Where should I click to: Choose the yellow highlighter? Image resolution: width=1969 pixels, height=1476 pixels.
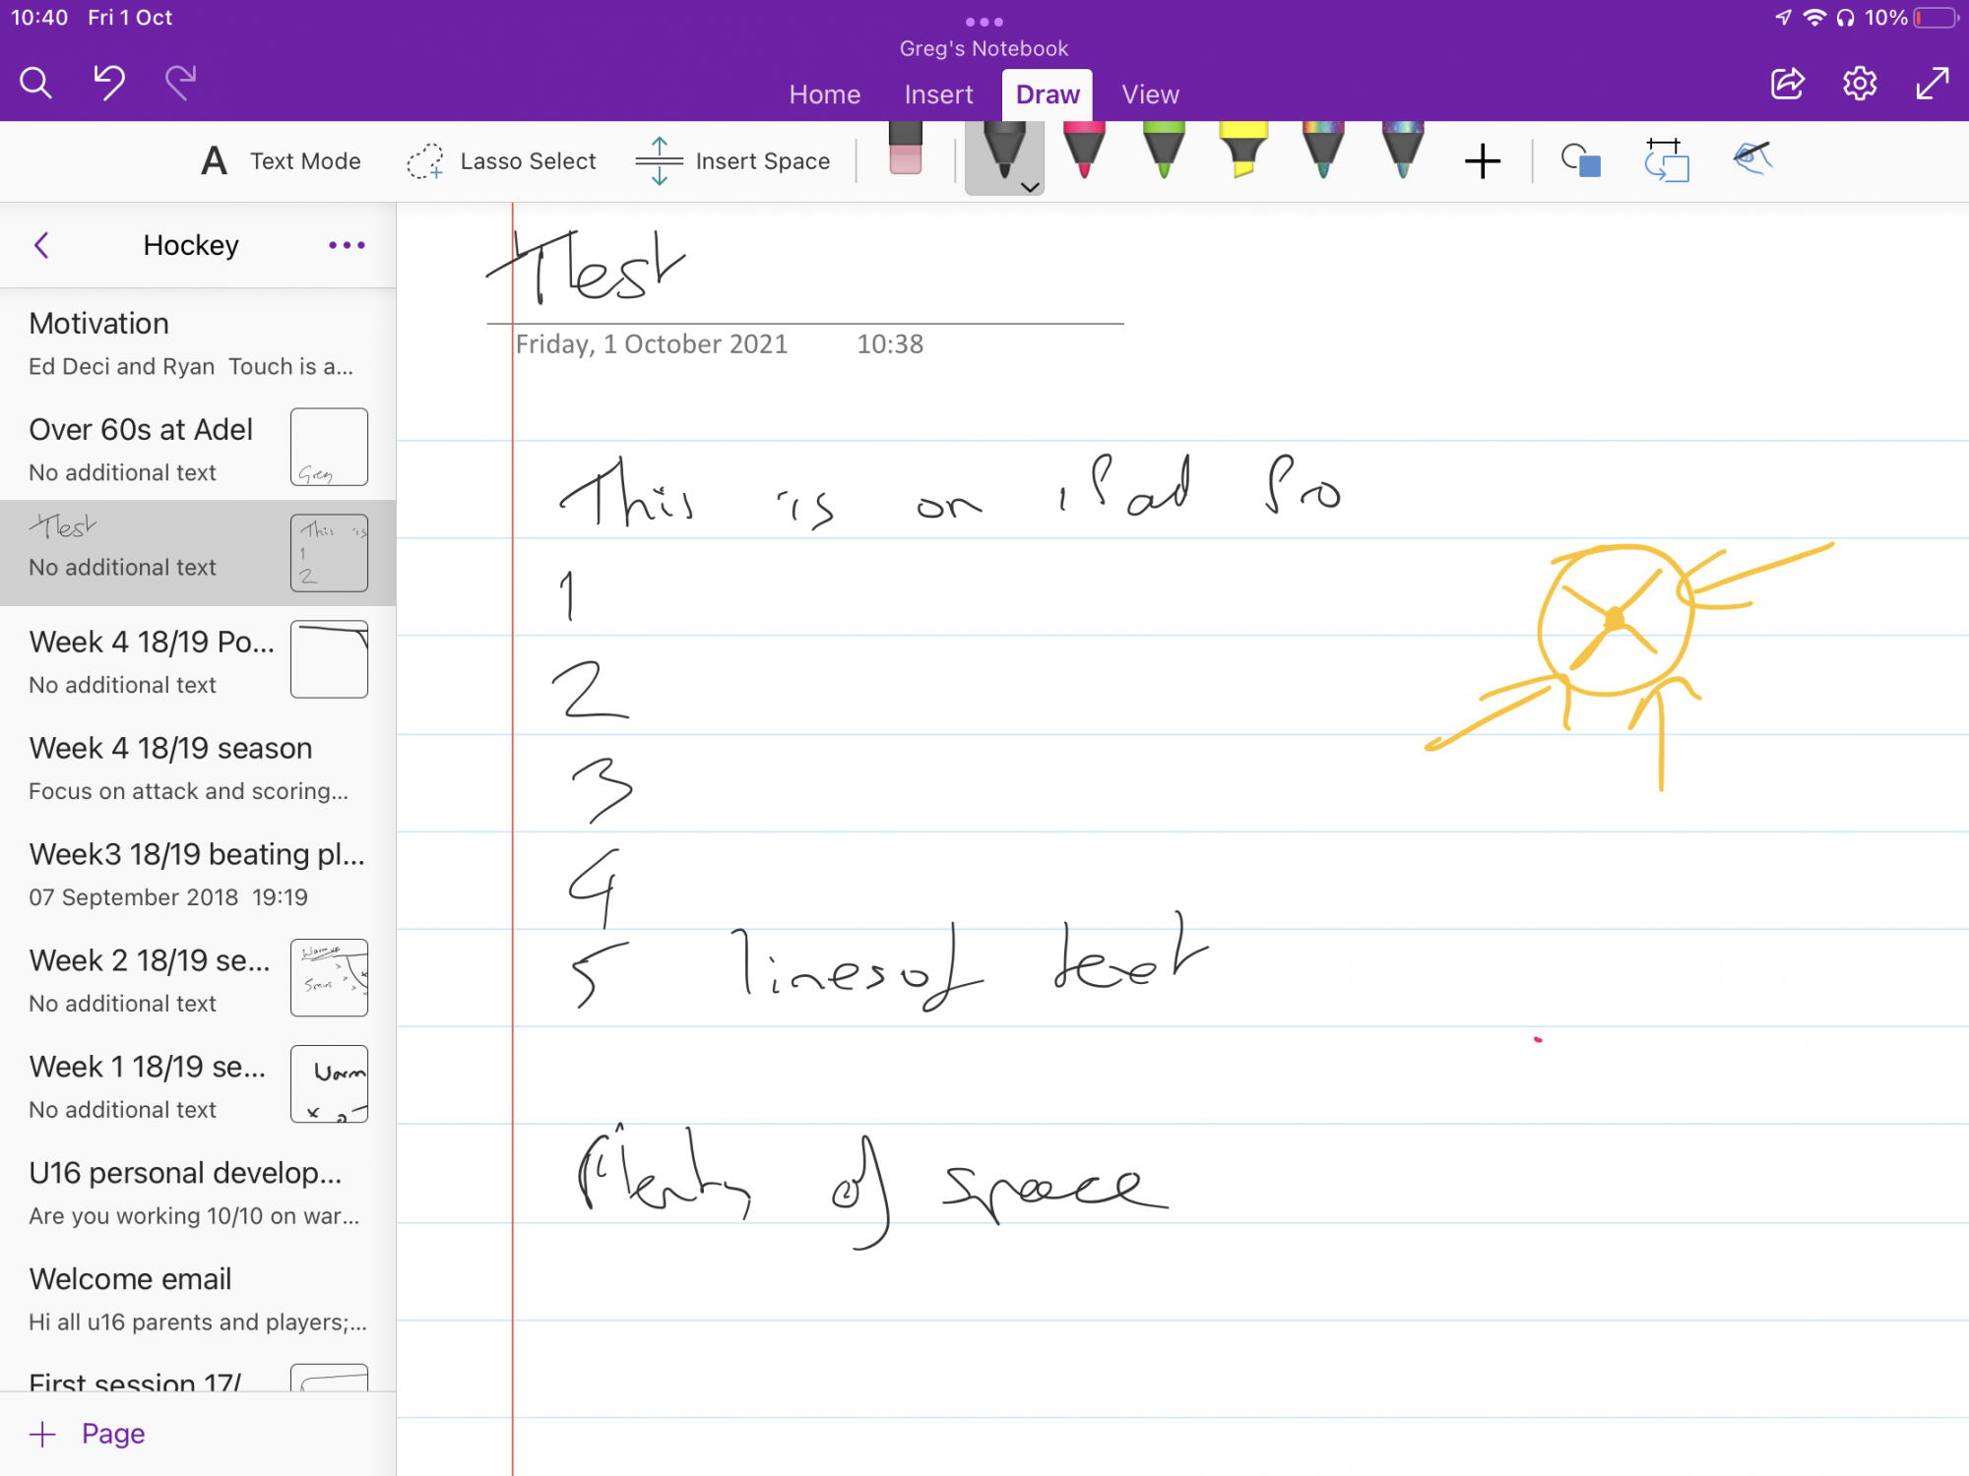1243,150
